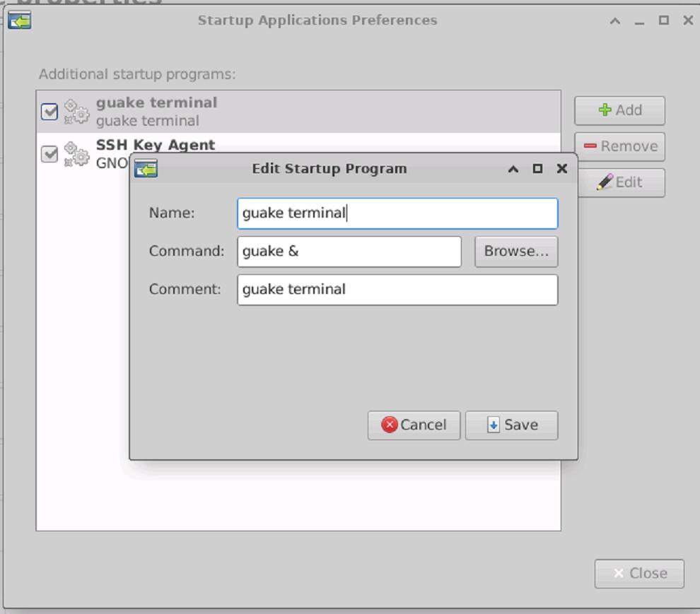This screenshot has width=700, height=614.
Task: Click the Edit button with the pencil icon
Action: click(x=621, y=182)
